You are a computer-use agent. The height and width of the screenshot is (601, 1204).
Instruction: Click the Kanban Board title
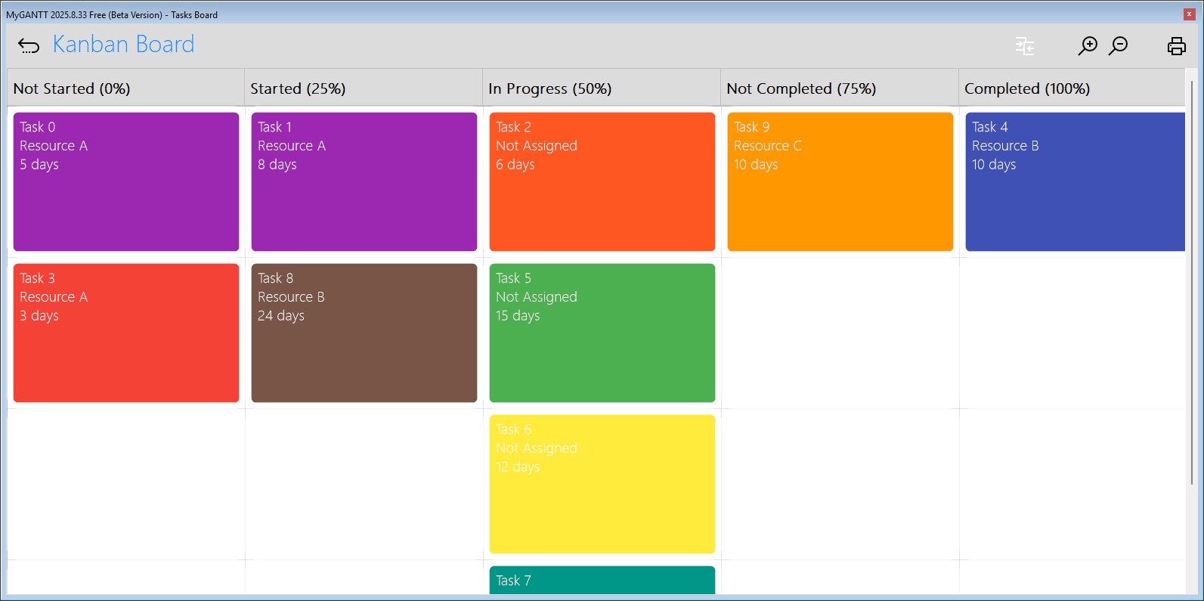123,45
